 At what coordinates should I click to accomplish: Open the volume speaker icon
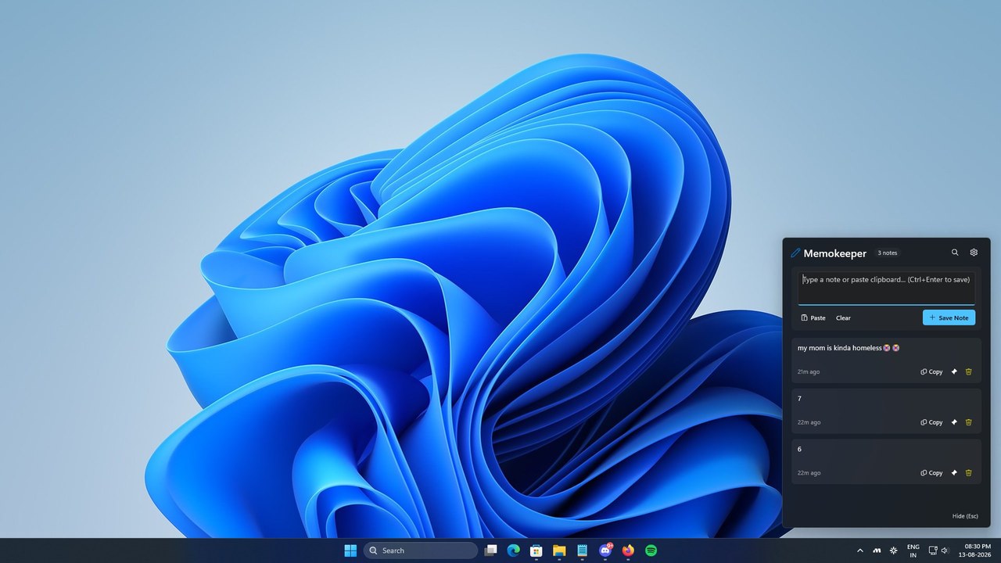pos(945,550)
